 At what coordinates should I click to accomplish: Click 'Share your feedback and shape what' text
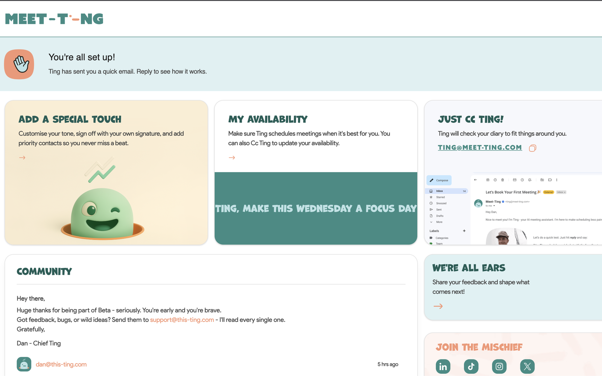481,282
